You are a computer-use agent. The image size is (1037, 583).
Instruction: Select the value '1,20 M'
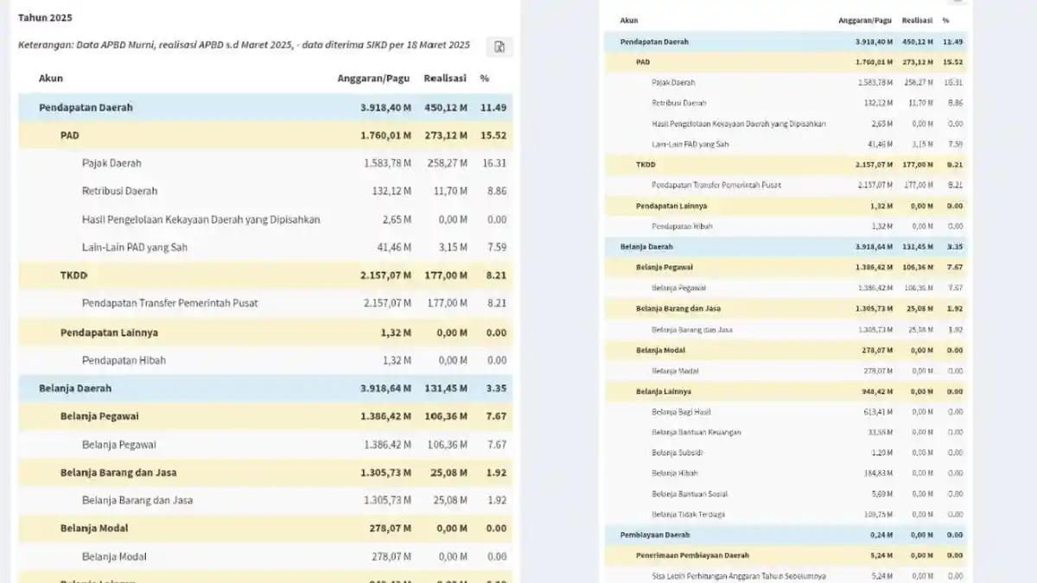[881, 453]
